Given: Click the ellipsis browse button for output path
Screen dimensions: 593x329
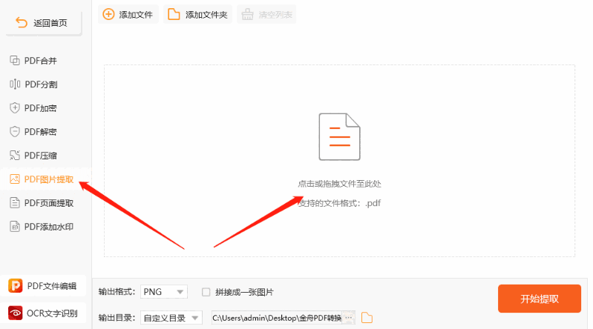Looking at the screenshot, I should click(349, 318).
